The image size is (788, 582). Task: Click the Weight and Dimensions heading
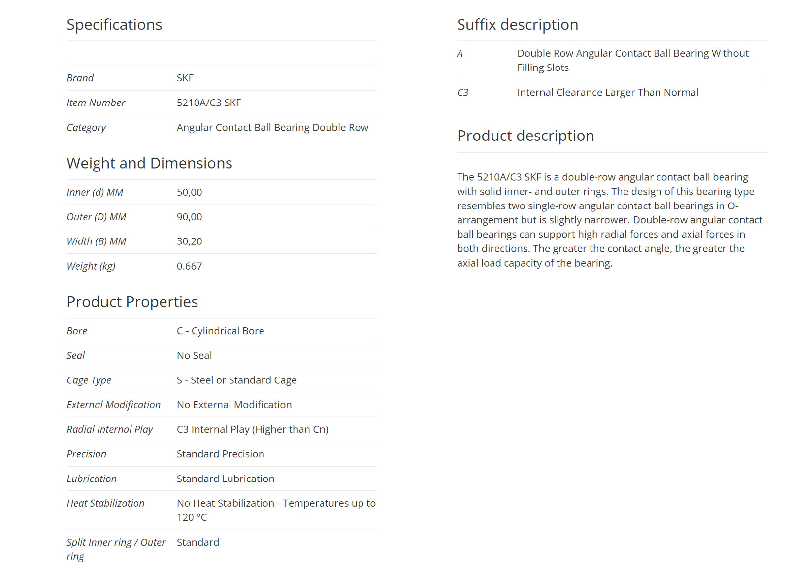[149, 163]
